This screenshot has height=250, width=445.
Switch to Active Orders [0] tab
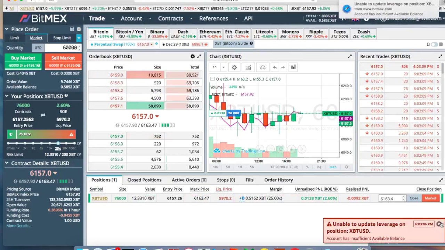click(189, 180)
